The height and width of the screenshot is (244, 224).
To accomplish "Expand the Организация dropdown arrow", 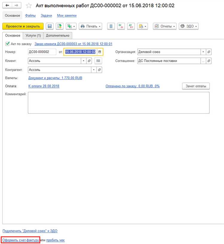I will click(x=203, y=52).
